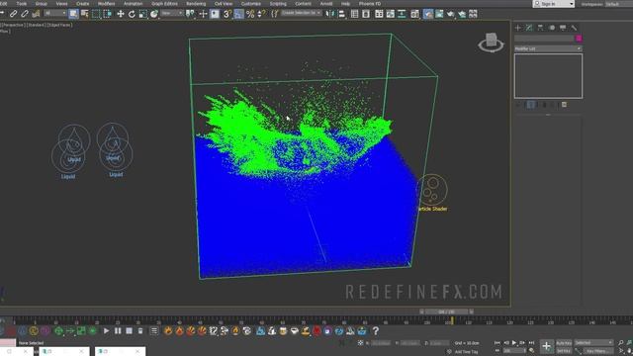Click the first orange fire preset icon
Image resolution: width=633 pixels, height=356 pixels.
[x=168, y=331]
